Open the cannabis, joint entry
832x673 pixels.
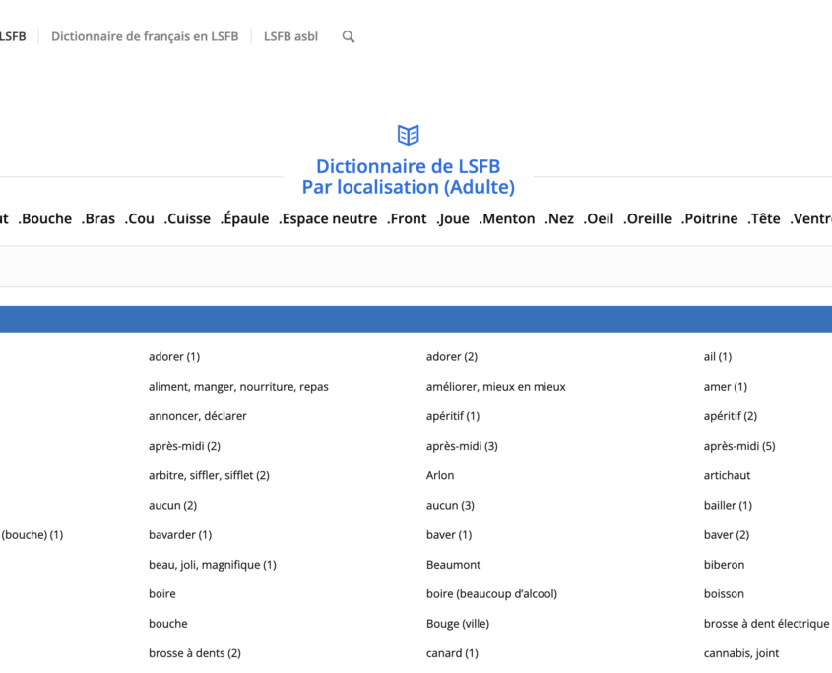pos(741,653)
